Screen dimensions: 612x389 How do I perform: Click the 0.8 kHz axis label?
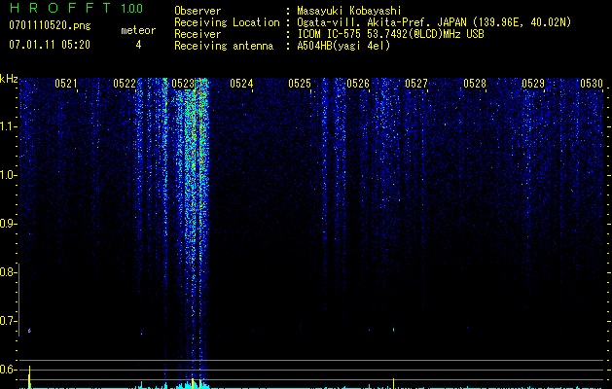pos(8,272)
